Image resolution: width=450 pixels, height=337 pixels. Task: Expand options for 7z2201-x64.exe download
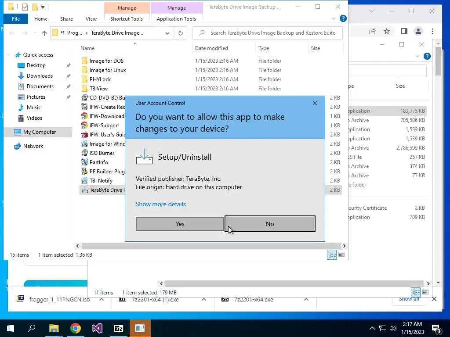[306, 299]
